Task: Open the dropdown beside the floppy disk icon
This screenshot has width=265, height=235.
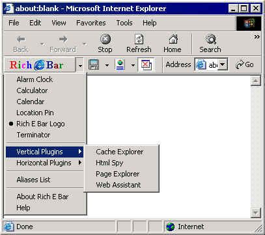Action: coord(107,65)
